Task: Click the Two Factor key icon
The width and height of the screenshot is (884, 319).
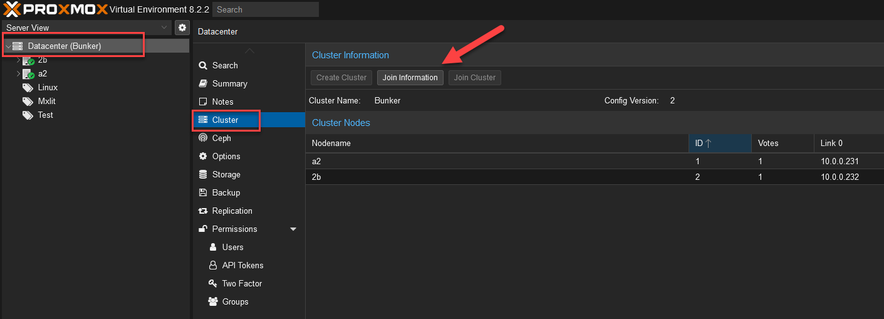Action: [x=212, y=283]
